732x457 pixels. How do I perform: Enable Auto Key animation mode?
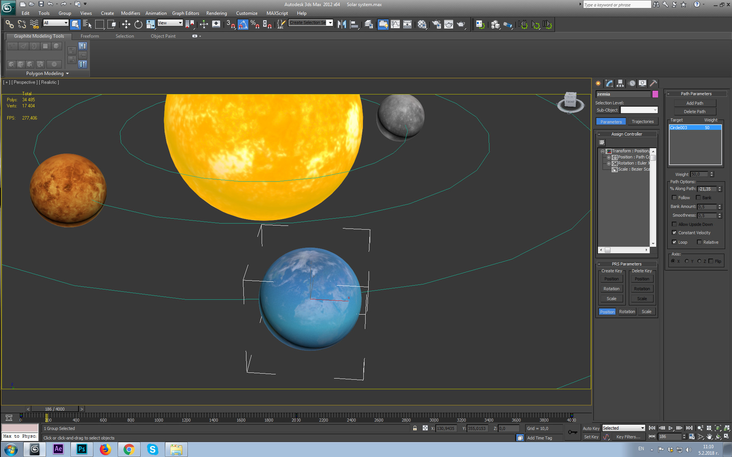tap(591, 428)
